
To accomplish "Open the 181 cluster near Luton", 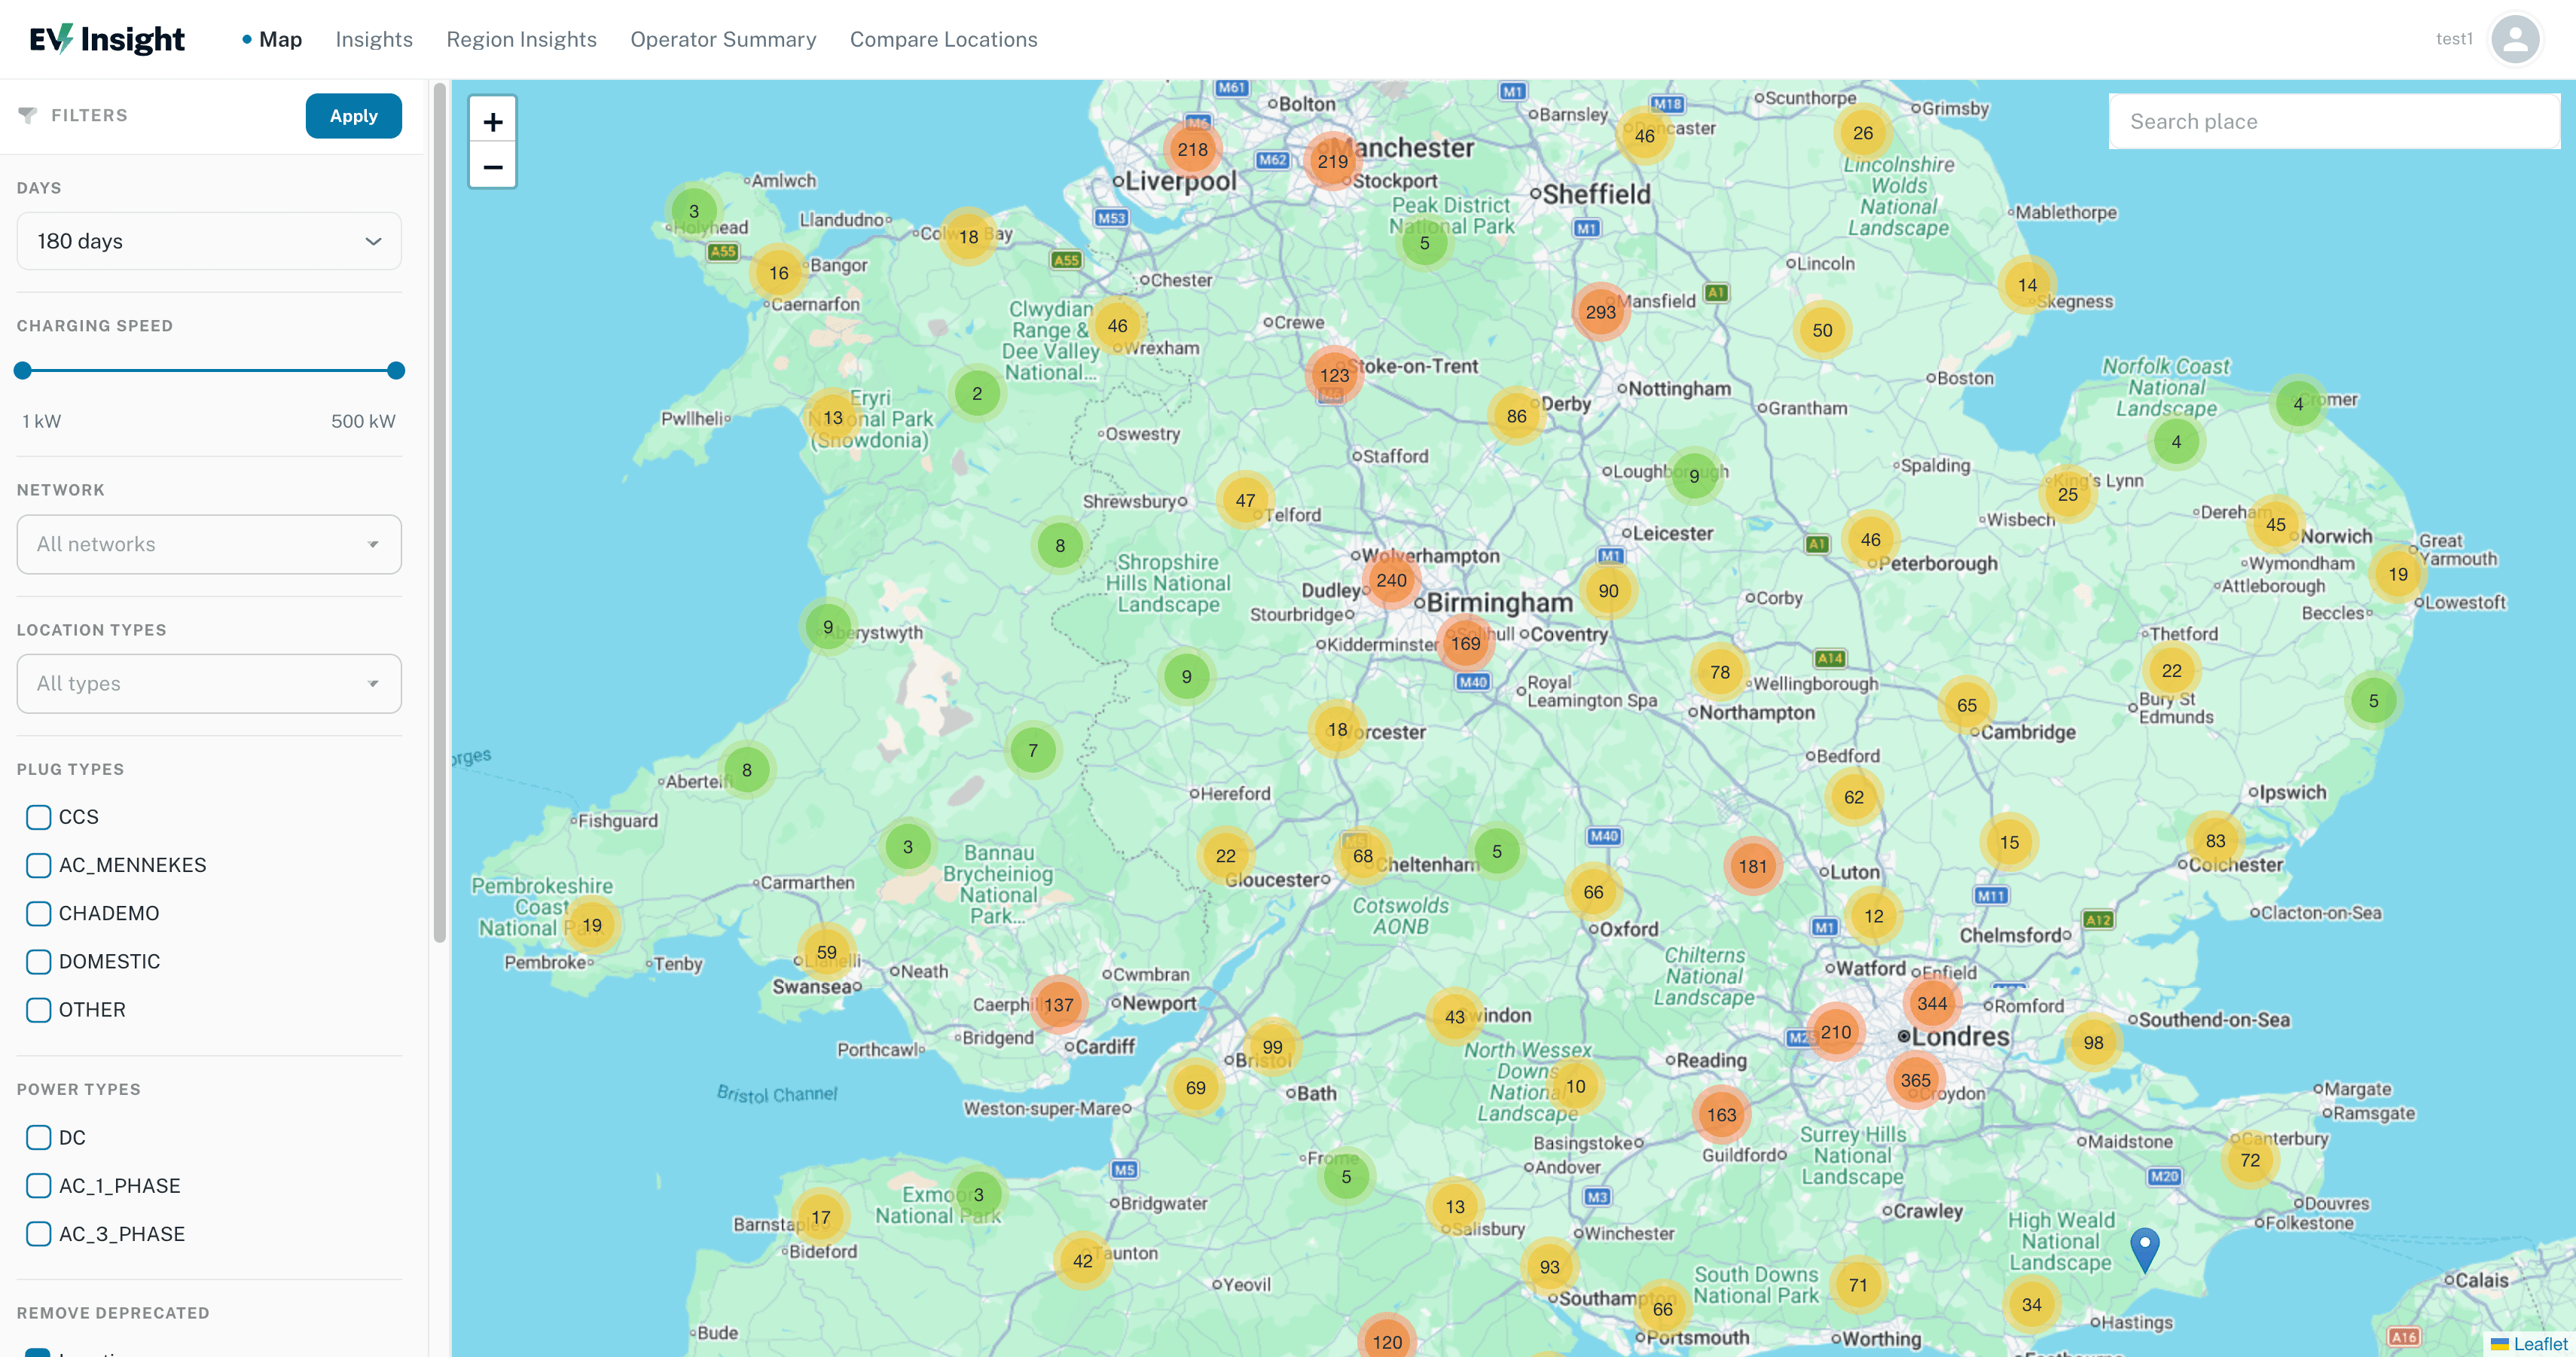I will pos(1752,866).
